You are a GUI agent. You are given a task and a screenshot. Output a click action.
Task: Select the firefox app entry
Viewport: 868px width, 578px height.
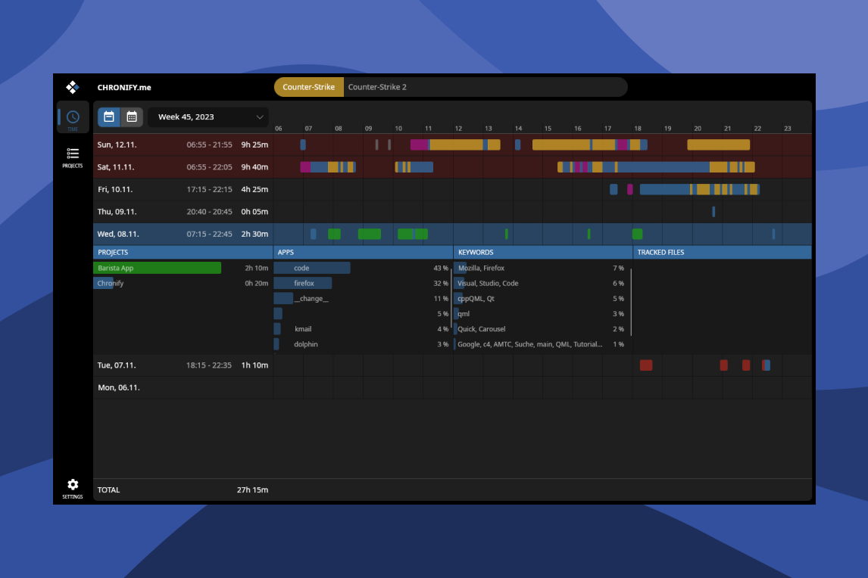[x=303, y=282]
